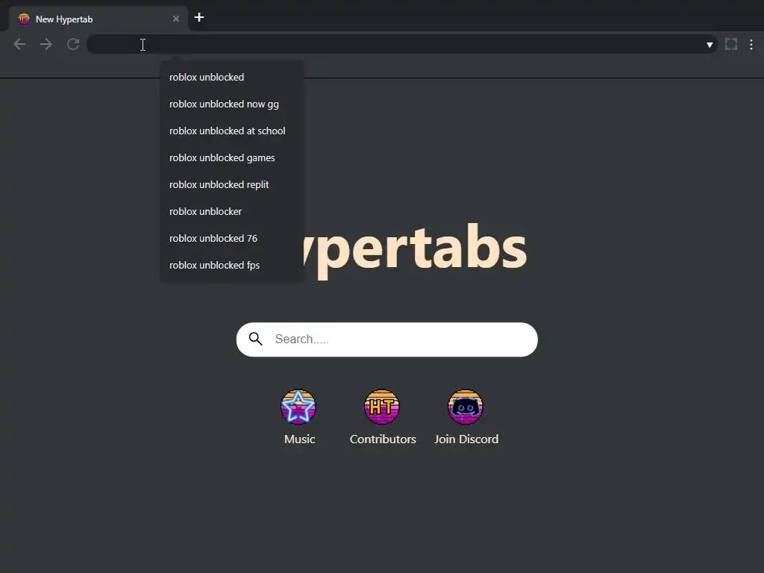This screenshot has width=764, height=573.
Task: Select the New Hypertab tab
Action: (x=98, y=19)
